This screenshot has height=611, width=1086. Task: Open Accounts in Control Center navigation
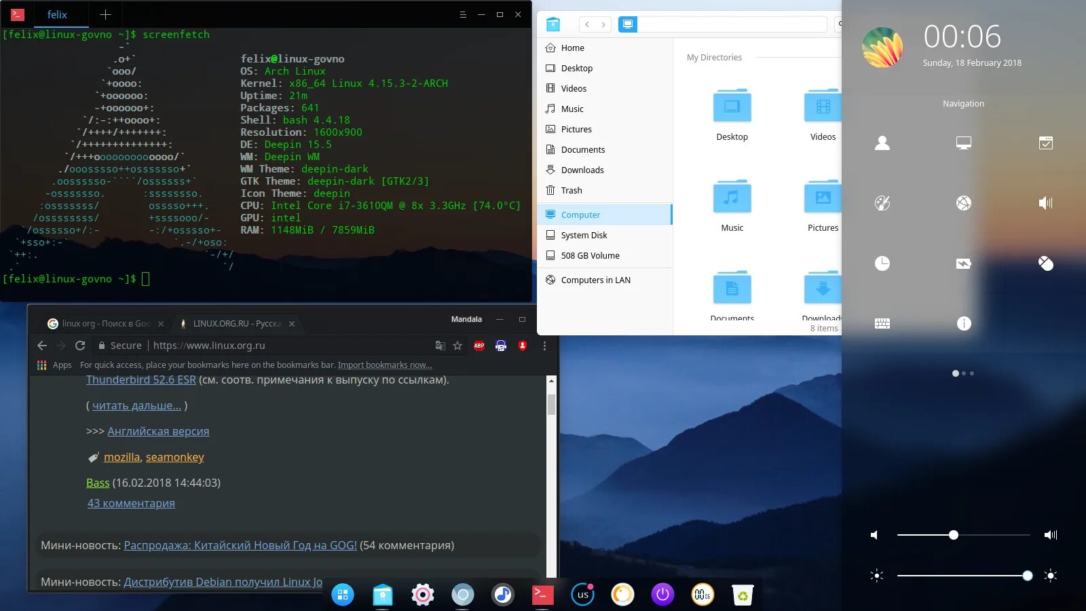(x=882, y=143)
